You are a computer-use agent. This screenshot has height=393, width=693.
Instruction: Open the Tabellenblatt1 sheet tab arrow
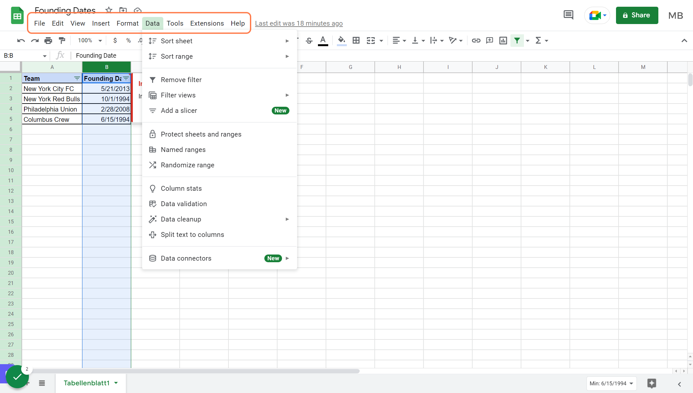[x=116, y=383]
